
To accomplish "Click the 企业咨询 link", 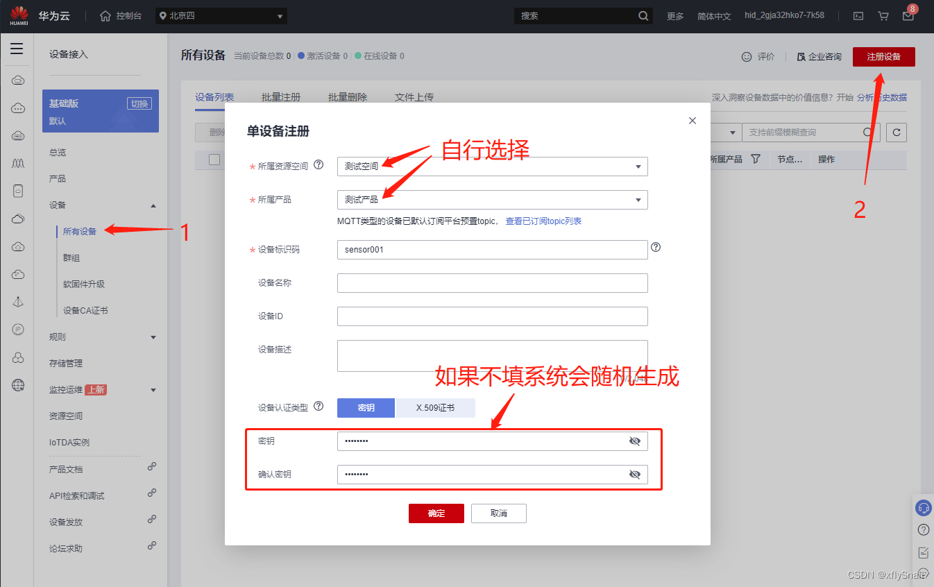I will 820,57.
